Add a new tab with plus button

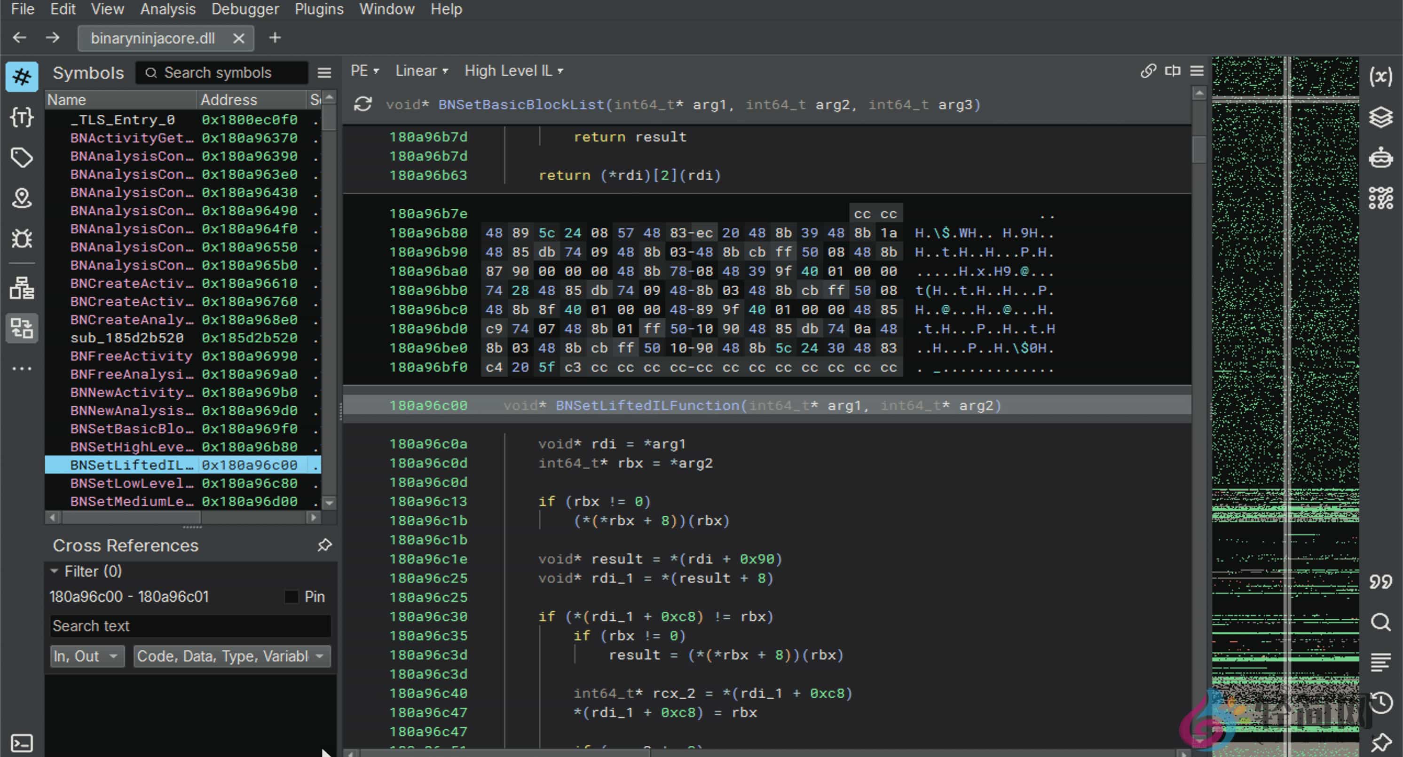click(275, 38)
